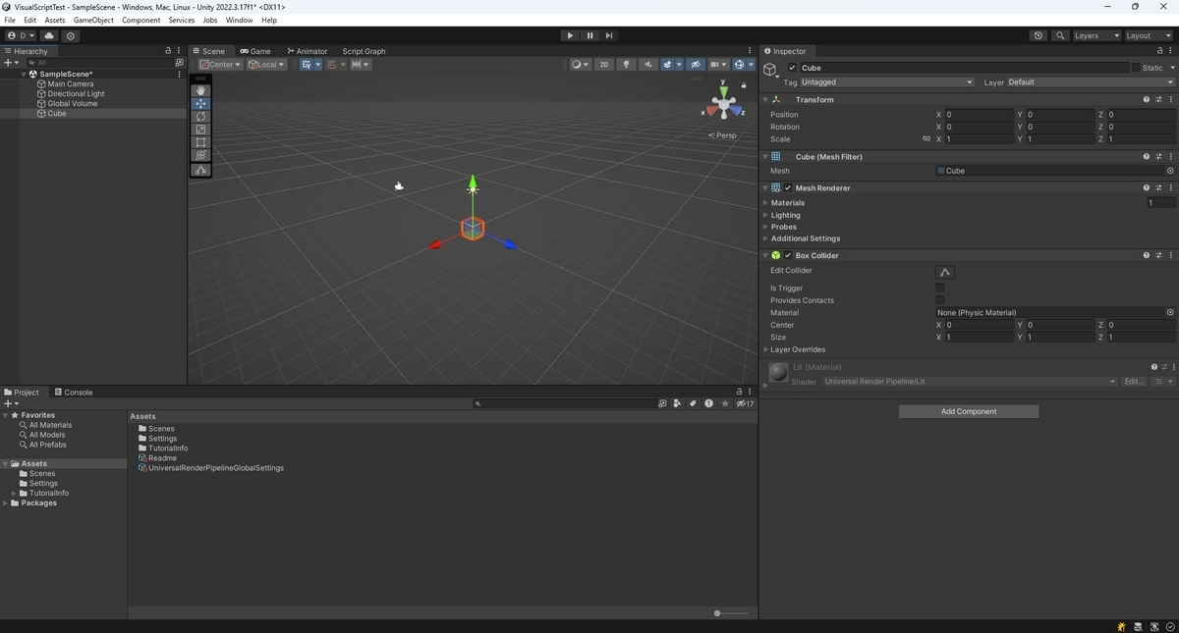Open the Mesh object picker circle

pyautogui.click(x=1170, y=171)
